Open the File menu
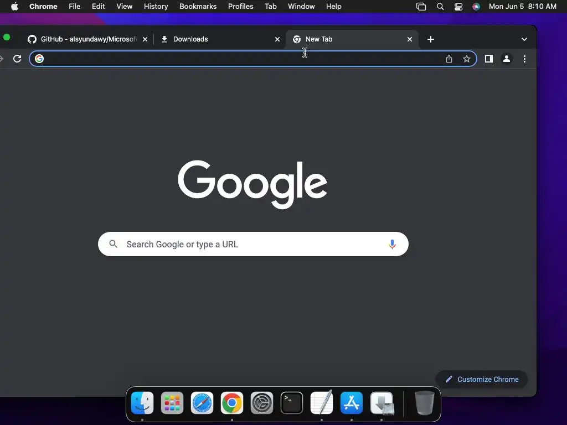 tap(75, 7)
